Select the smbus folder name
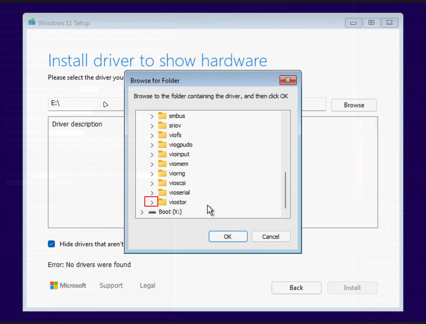Screen dimensions: 426x324 click(177, 116)
